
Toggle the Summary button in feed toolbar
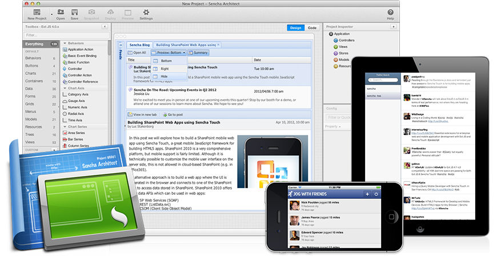point(198,53)
